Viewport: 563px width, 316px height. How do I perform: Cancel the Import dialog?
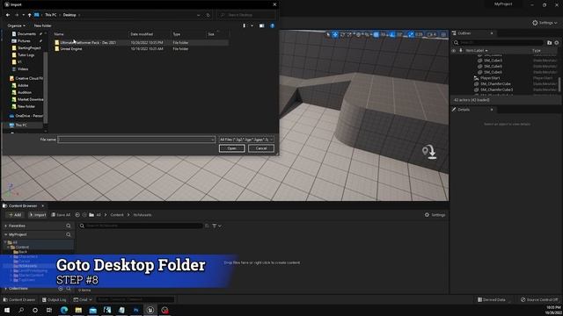[261, 148]
